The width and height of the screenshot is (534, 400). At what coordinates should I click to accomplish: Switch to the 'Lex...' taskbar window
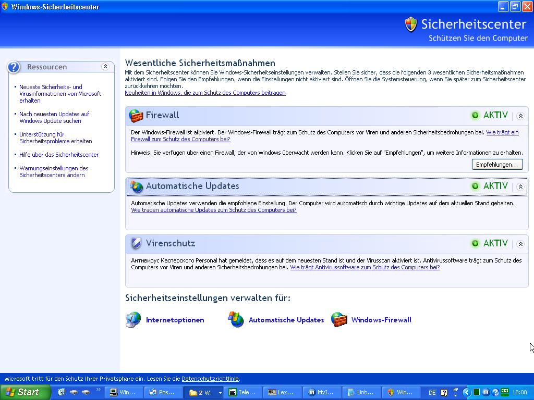282,392
